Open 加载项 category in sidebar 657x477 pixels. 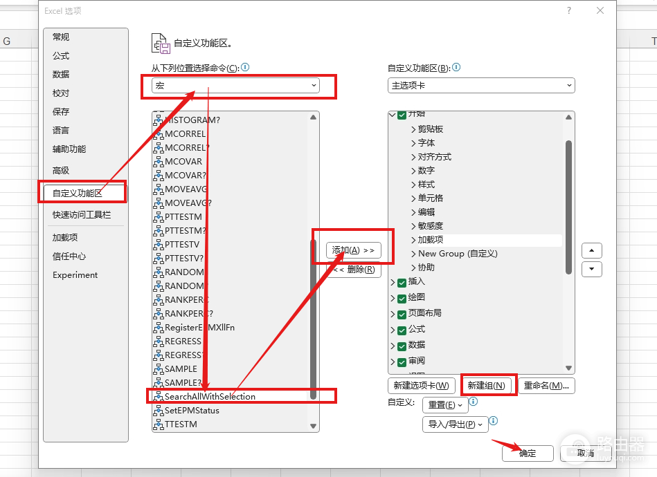click(x=65, y=237)
